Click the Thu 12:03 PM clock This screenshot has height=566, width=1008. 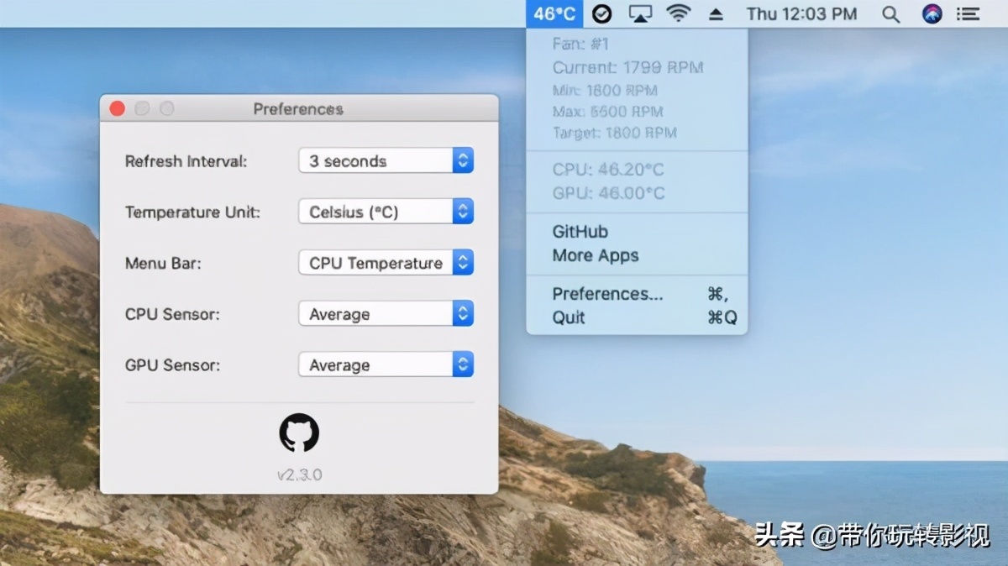801,13
